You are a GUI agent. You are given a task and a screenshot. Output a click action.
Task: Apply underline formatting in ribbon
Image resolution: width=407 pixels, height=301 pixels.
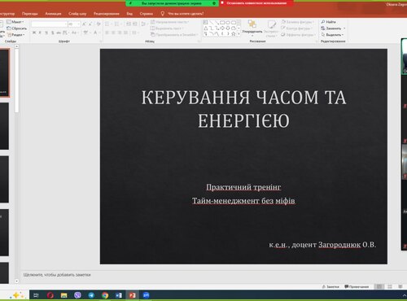46,33
